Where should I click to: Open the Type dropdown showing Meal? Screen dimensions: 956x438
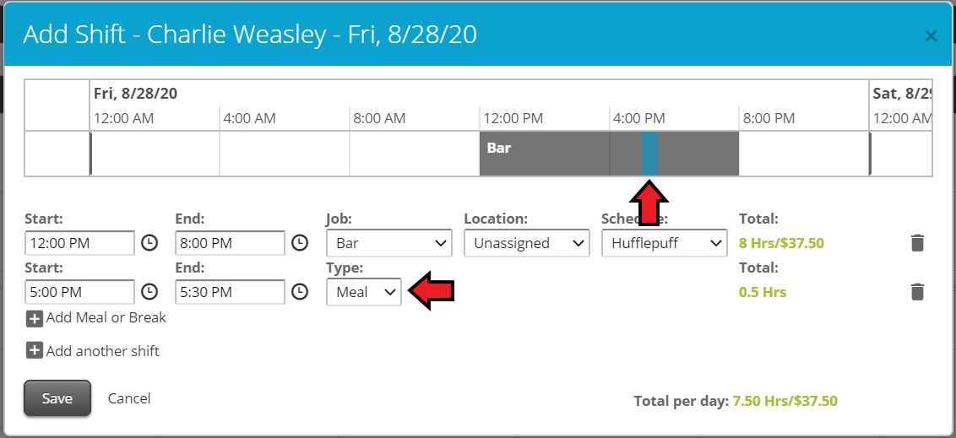364,292
